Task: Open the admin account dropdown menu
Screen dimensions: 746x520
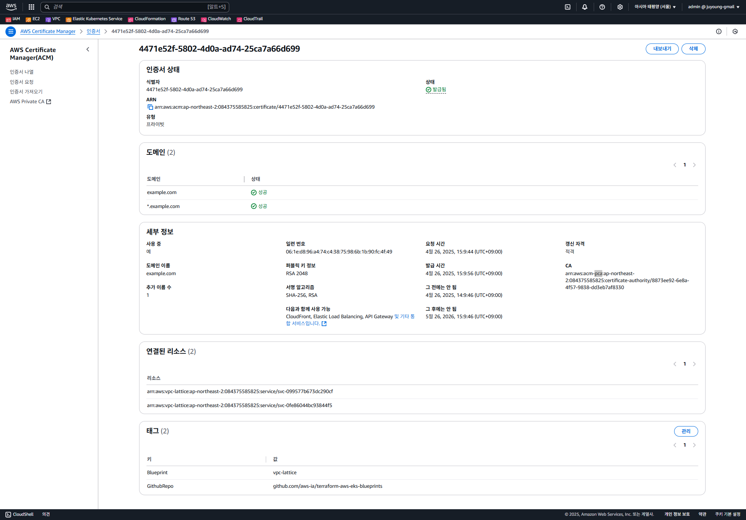Action: coord(713,7)
